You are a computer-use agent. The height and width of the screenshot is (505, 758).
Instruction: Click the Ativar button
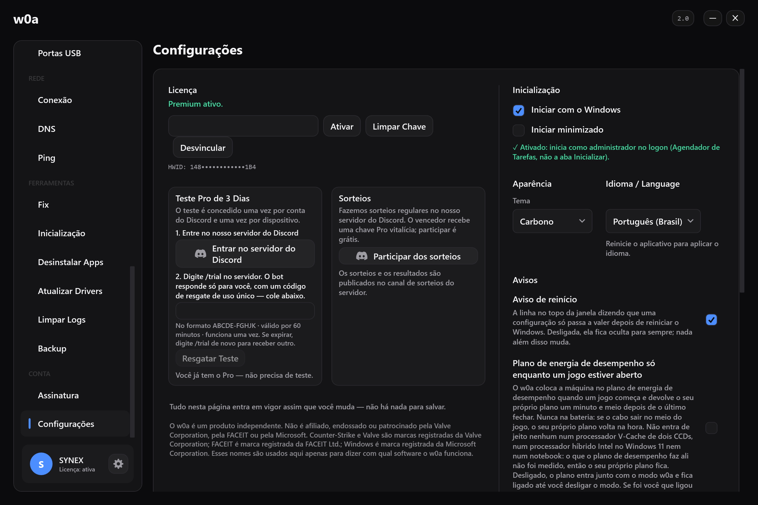[x=342, y=126]
